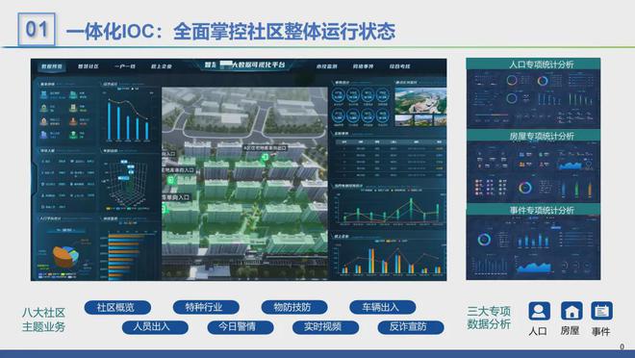Click the 事件专项统计分析 panel header
The width and height of the screenshot is (635, 358).
(x=533, y=210)
